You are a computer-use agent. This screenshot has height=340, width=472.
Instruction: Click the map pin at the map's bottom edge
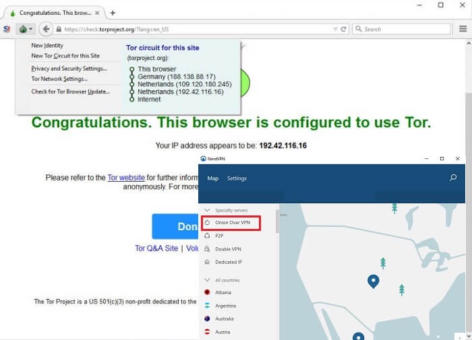(358, 336)
